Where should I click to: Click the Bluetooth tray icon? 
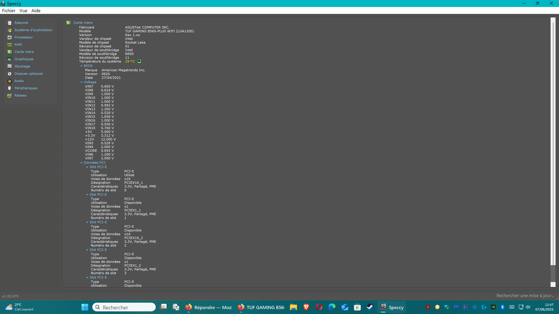point(502,307)
